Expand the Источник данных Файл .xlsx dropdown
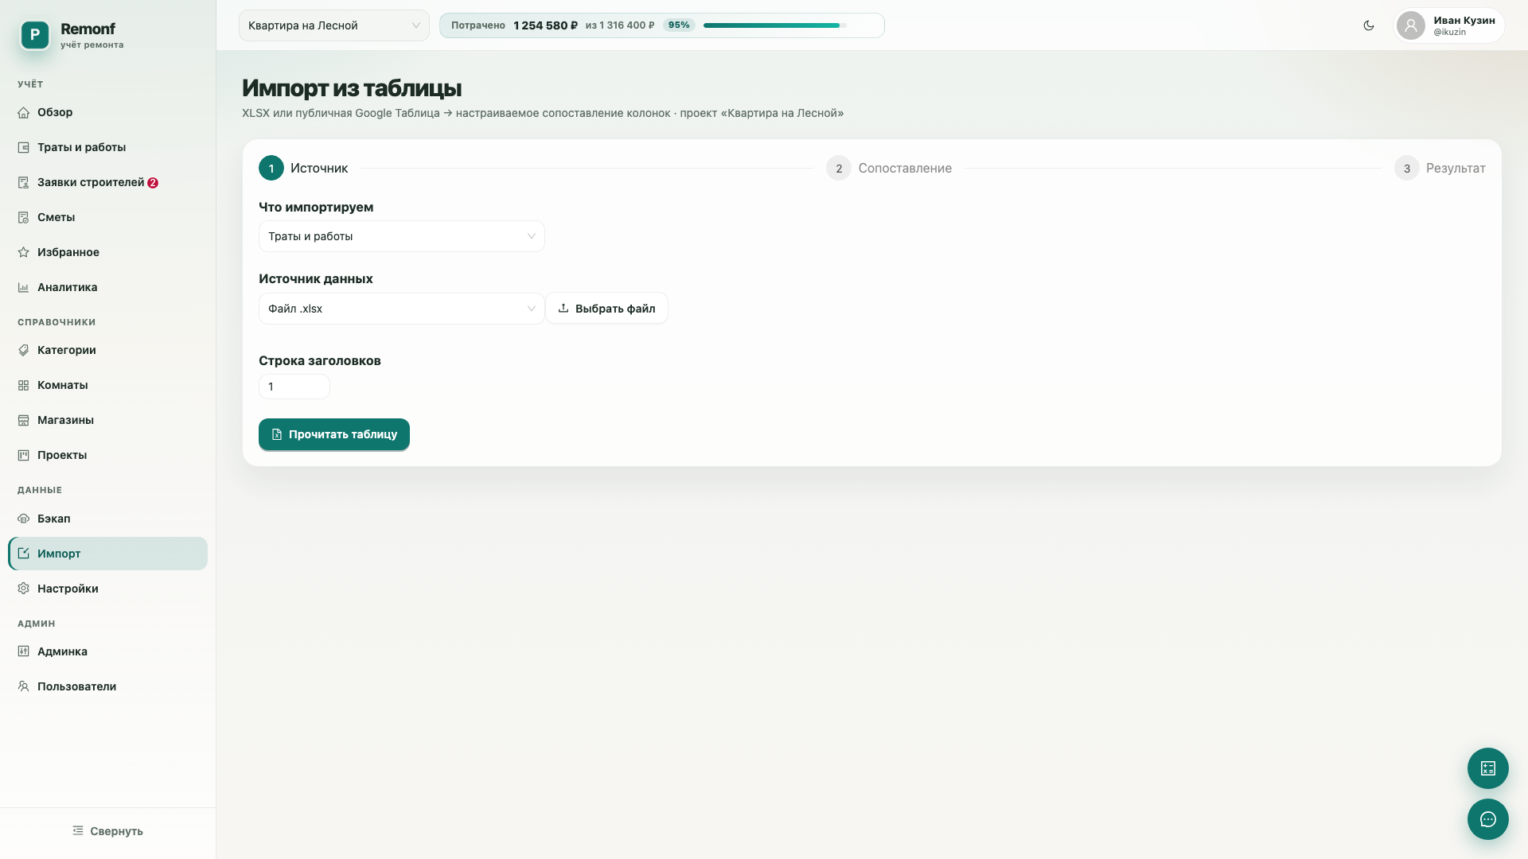 coord(402,309)
